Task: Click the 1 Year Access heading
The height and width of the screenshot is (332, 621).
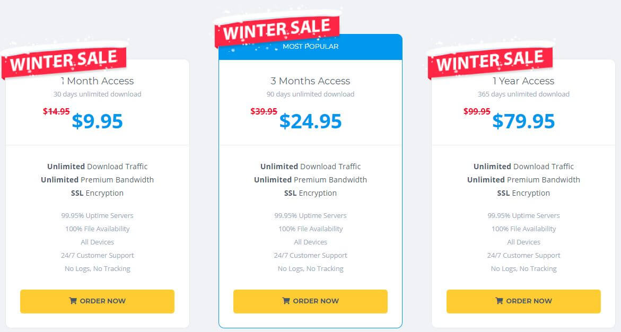Action: 523,81
